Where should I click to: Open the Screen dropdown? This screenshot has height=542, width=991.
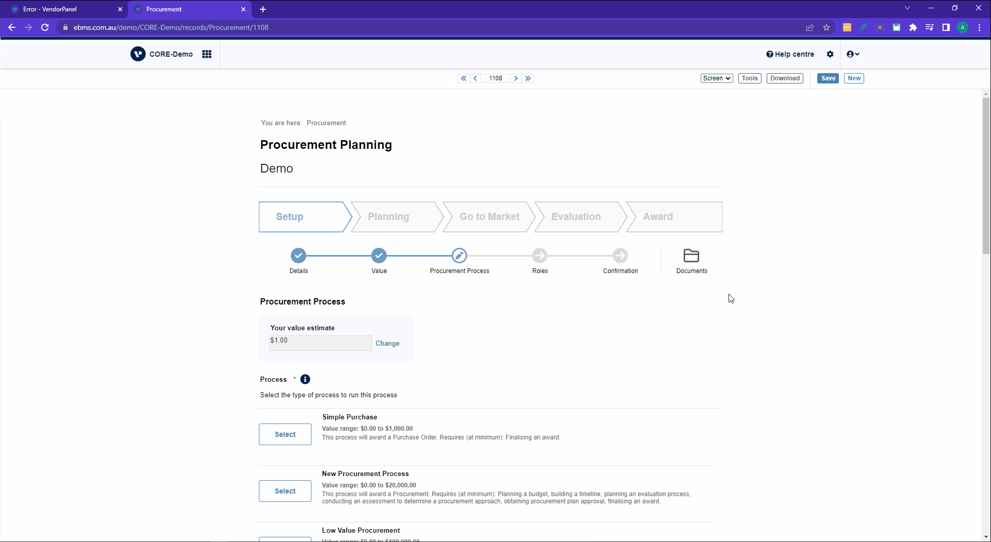coord(717,78)
